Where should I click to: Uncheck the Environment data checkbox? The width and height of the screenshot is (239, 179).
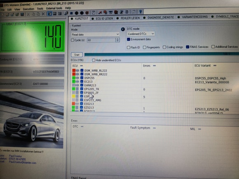(129, 39)
